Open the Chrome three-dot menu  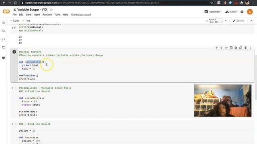pyautogui.click(x=253, y=3)
